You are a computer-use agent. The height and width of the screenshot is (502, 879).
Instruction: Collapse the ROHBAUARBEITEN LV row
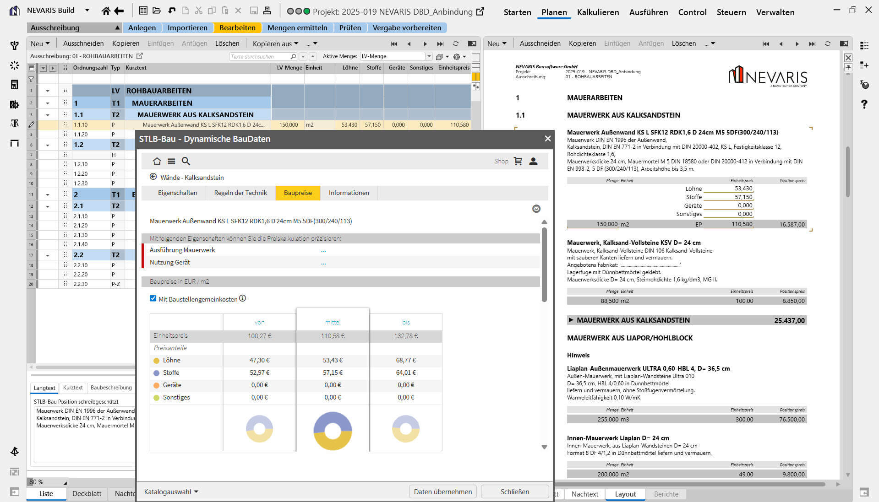[x=48, y=91]
